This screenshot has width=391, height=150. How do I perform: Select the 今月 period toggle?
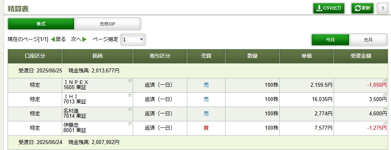click(x=330, y=40)
